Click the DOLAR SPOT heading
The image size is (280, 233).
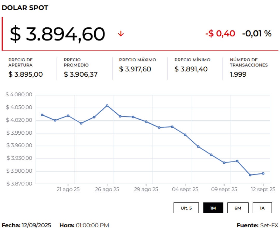(25, 8)
